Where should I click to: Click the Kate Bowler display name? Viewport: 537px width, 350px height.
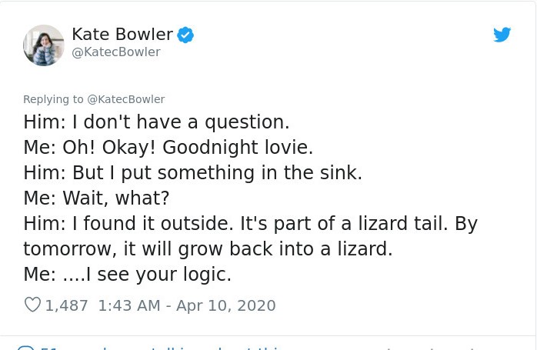[122, 34]
